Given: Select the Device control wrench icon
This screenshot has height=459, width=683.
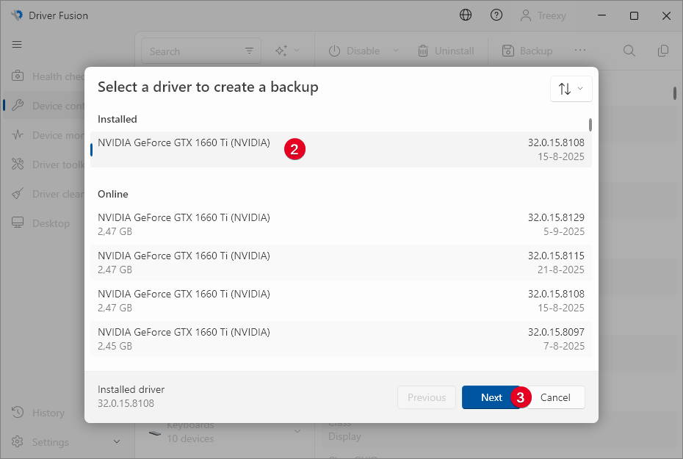Looking at the screenshot, I should tap(18, 106).
